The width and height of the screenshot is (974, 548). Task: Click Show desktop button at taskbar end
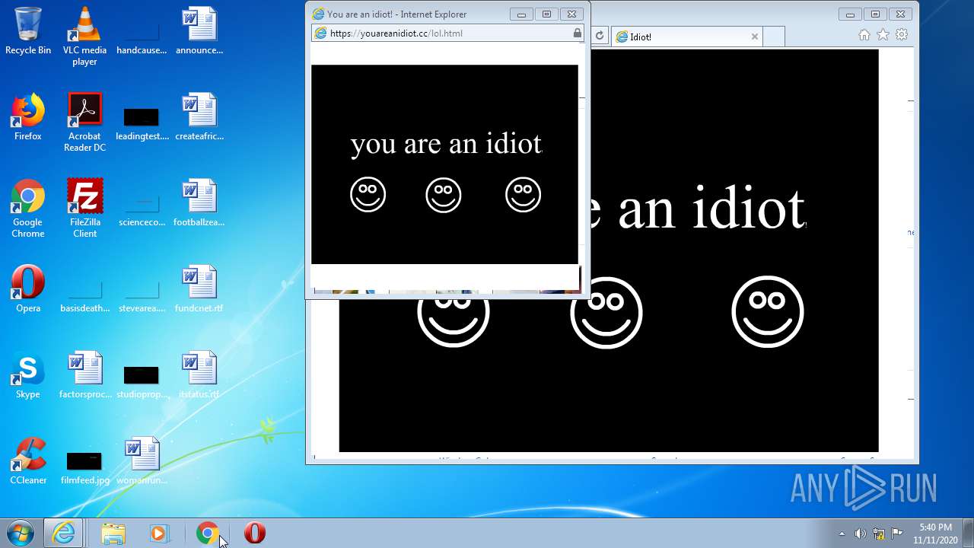(x=968, y=533)
